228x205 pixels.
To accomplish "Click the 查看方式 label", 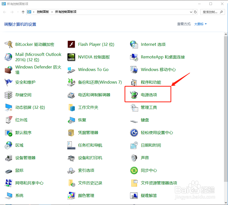I will pos(184,24).
